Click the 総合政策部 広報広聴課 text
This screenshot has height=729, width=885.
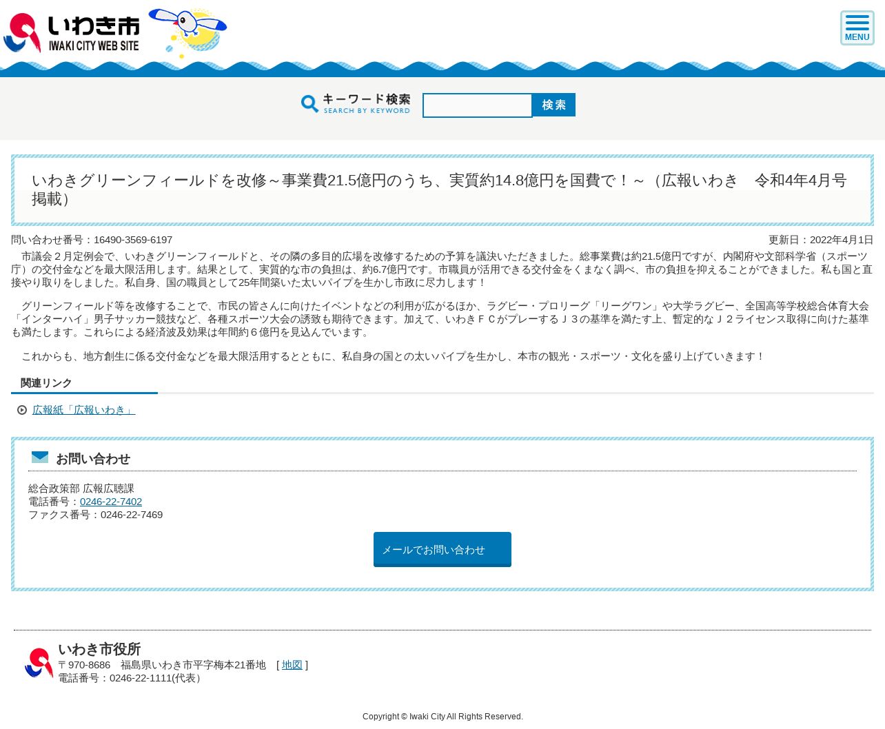[81, 489]
